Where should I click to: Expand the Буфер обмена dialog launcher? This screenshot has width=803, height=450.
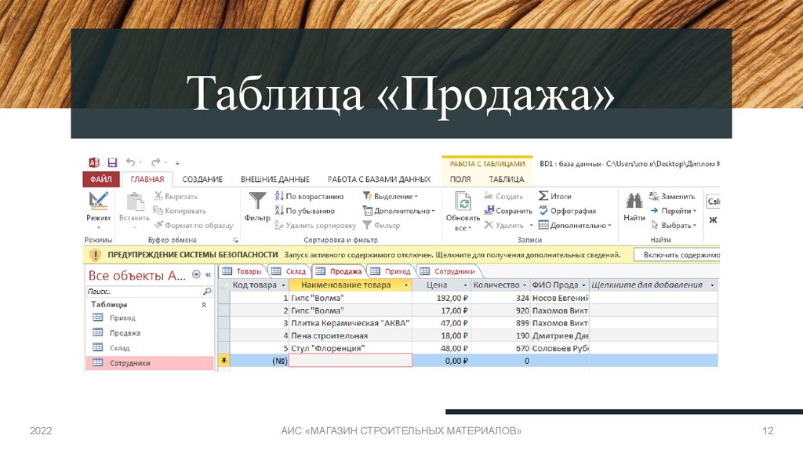(x=235, y=240)
